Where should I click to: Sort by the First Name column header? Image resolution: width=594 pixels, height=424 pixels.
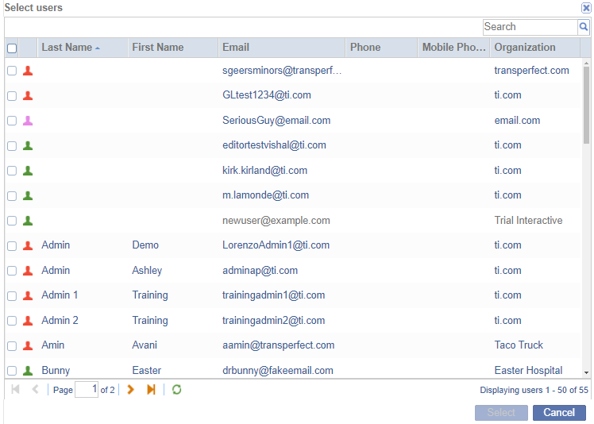point(173,48)
